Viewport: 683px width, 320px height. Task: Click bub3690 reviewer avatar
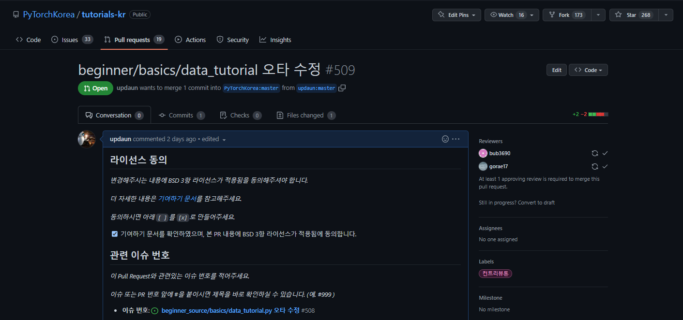(483, 153)
